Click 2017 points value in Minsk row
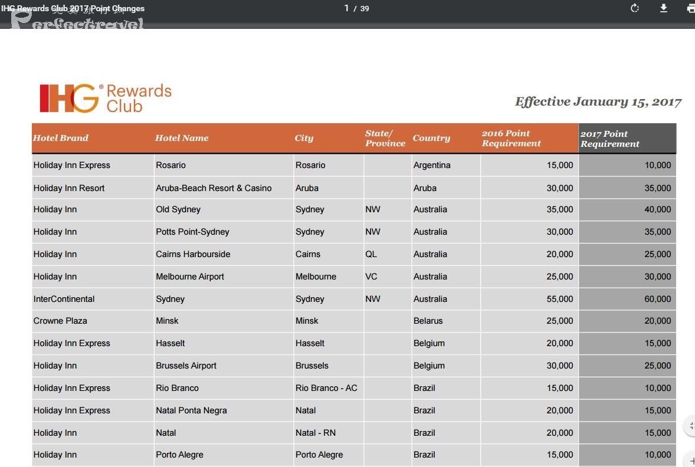The width and height of the screenshot is (695, 467). point(658,321)
